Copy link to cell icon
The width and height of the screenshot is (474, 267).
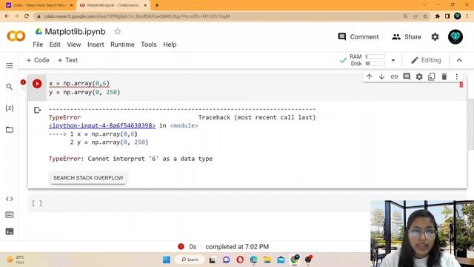pos(394,76)
